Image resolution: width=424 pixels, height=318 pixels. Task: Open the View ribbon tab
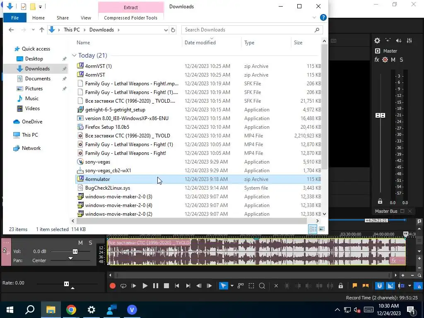(86, 18)
